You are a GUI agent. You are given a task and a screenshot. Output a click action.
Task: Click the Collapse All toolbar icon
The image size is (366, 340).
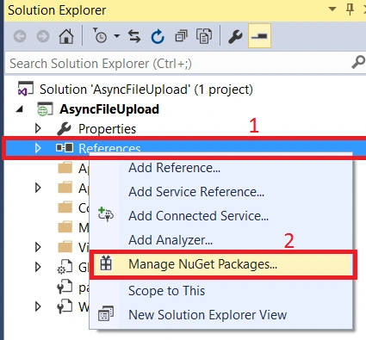point(181,36)
